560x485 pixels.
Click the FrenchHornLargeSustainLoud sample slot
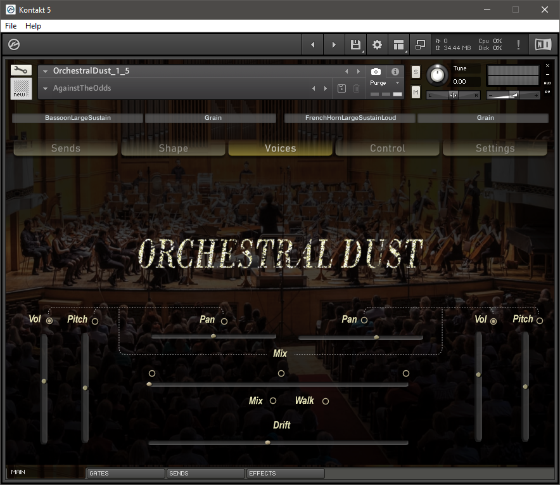click(x=350, y=118)
